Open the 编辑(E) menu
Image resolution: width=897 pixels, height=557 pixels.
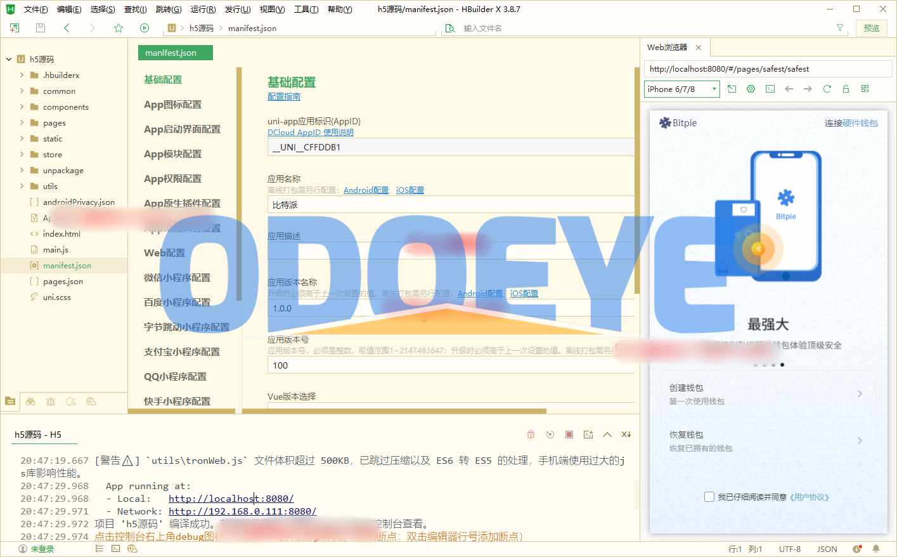69,9
